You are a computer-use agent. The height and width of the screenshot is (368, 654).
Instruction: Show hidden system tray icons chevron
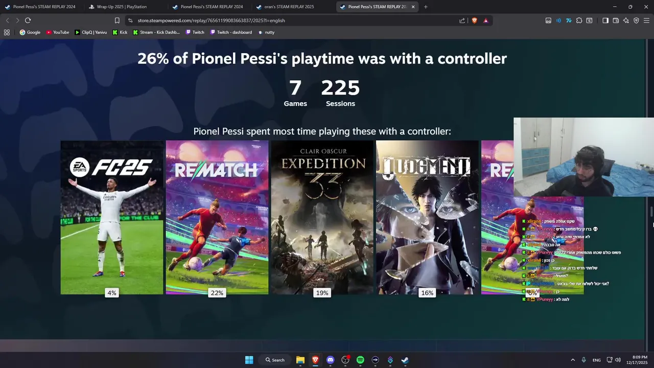pyautogui.click(x=572, y=360)
